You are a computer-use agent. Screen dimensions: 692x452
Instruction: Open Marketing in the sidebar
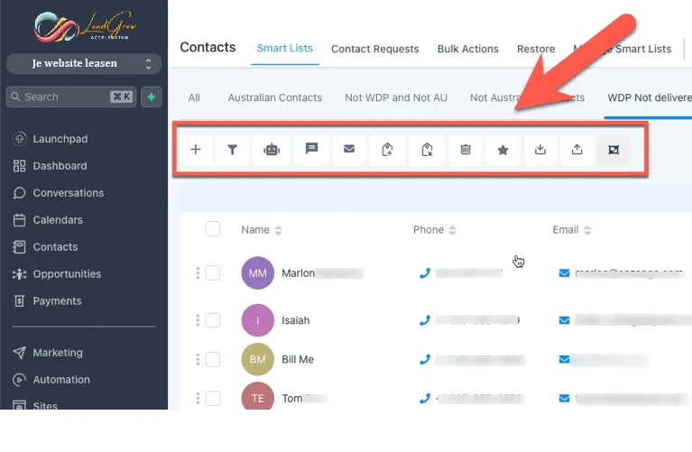48,353
